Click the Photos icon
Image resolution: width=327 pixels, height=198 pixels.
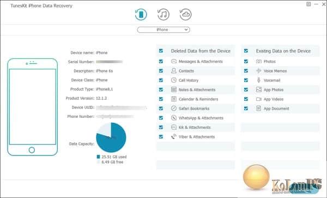pyautogui.click(x=258, y=61)
